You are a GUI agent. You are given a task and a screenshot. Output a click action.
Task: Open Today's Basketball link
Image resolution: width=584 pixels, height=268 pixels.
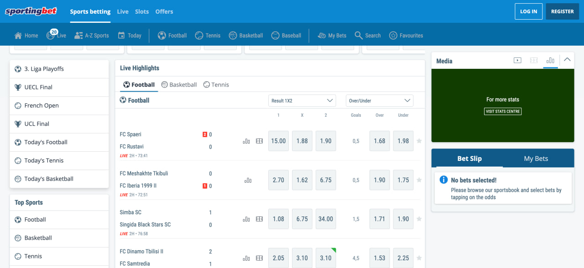click(x=59, y=179)
